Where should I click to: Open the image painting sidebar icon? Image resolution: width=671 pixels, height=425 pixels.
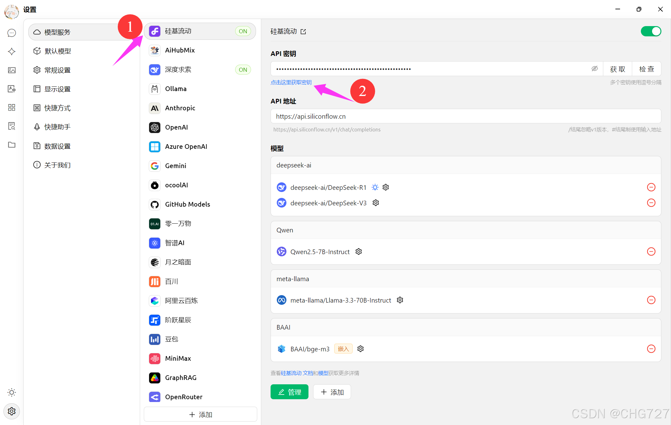(x=11, y=70)
